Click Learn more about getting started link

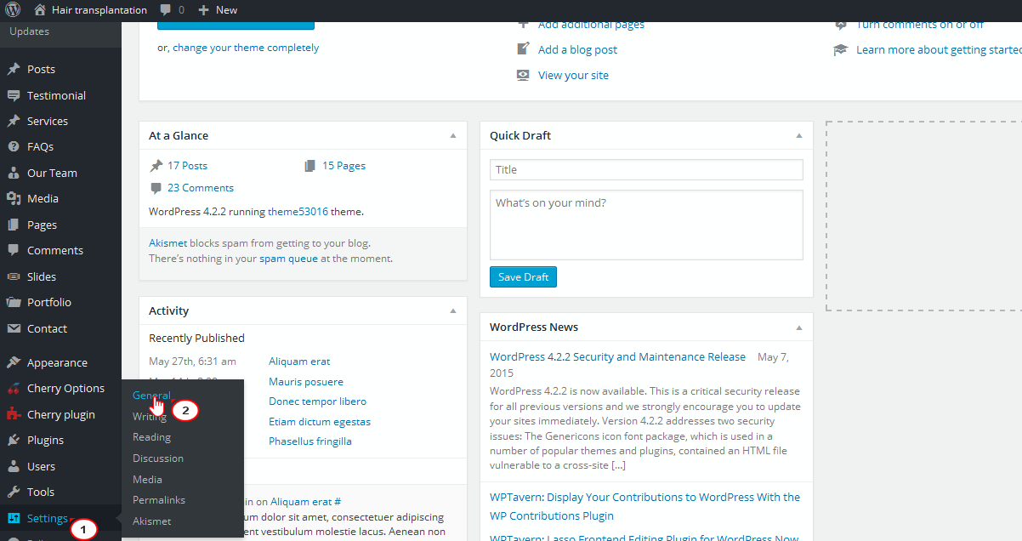939,49
